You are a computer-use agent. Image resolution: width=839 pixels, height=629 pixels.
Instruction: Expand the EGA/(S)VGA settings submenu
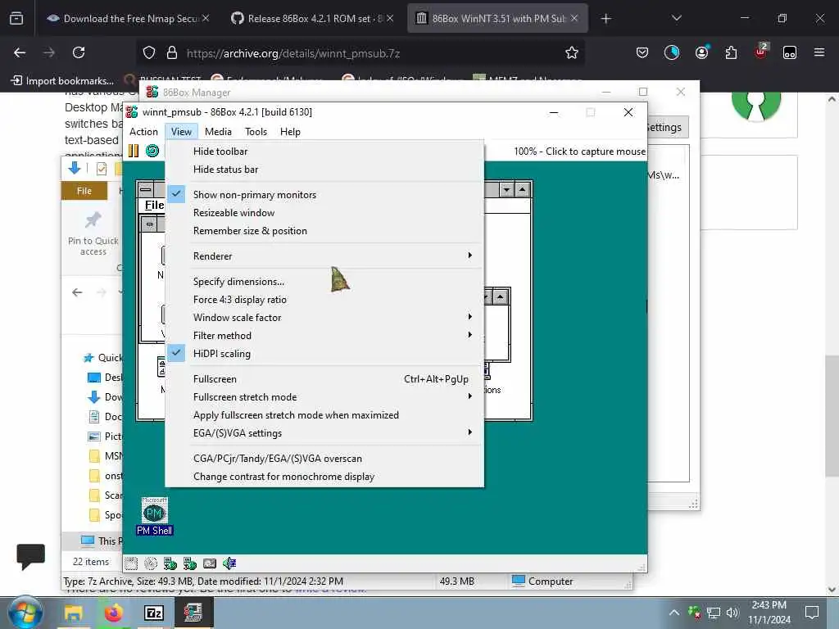(324, 433)
